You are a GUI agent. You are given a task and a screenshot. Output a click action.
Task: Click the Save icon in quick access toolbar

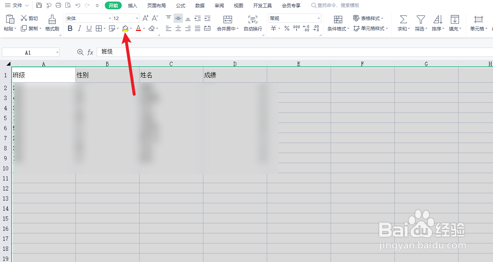point(39,5)
